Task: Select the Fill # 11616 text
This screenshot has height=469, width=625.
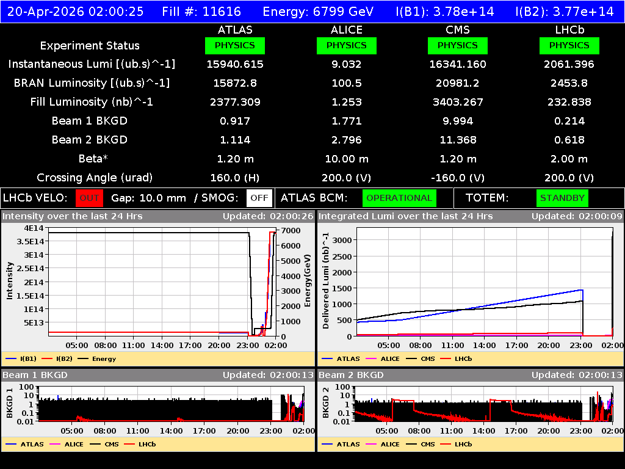Action: click(201, 11)
